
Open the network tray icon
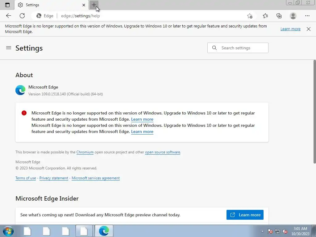(277, 231)
